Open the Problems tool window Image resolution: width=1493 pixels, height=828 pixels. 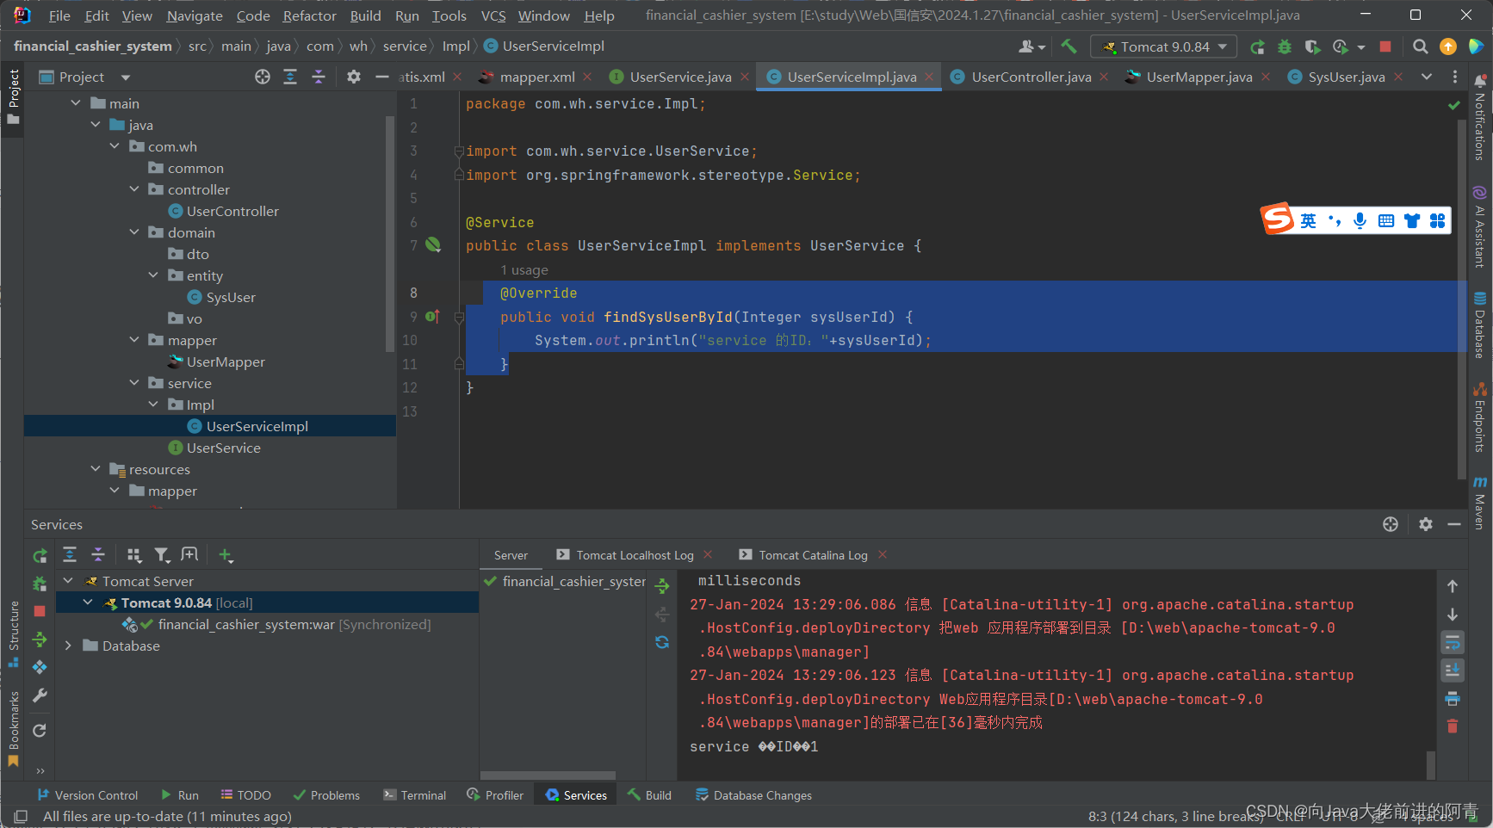[326, 795]
